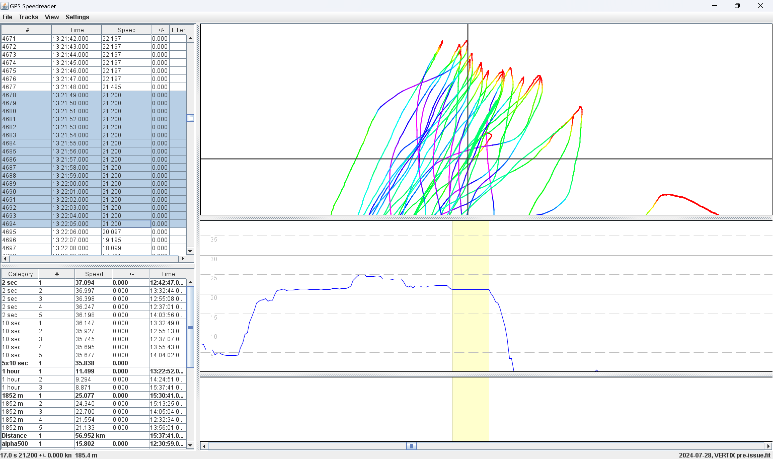This screenshot has height=459, width=773.
Task: Click the track map crosshair intersection
Action: (468, 159)
